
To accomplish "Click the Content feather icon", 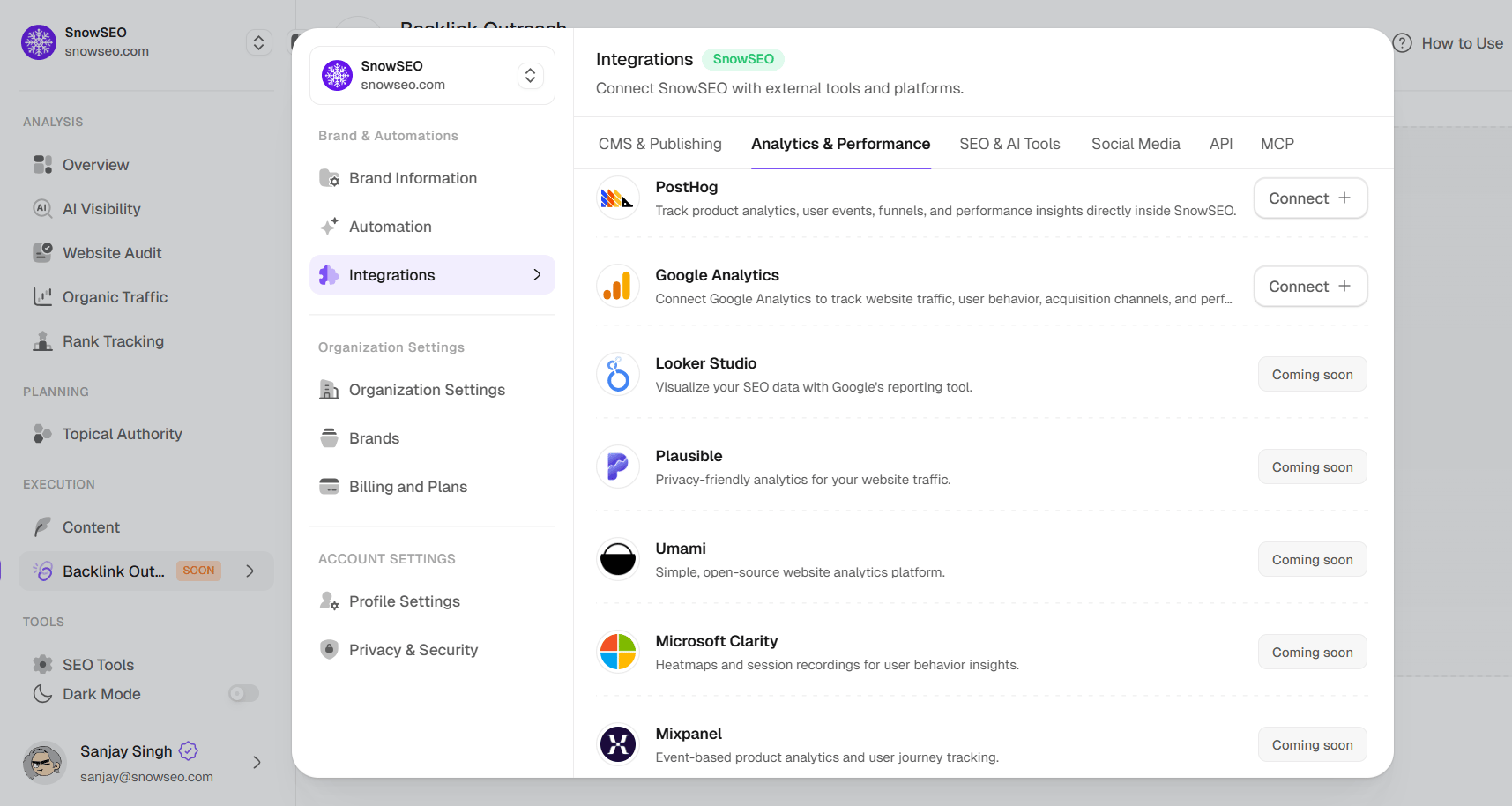I will coord(42,527).
